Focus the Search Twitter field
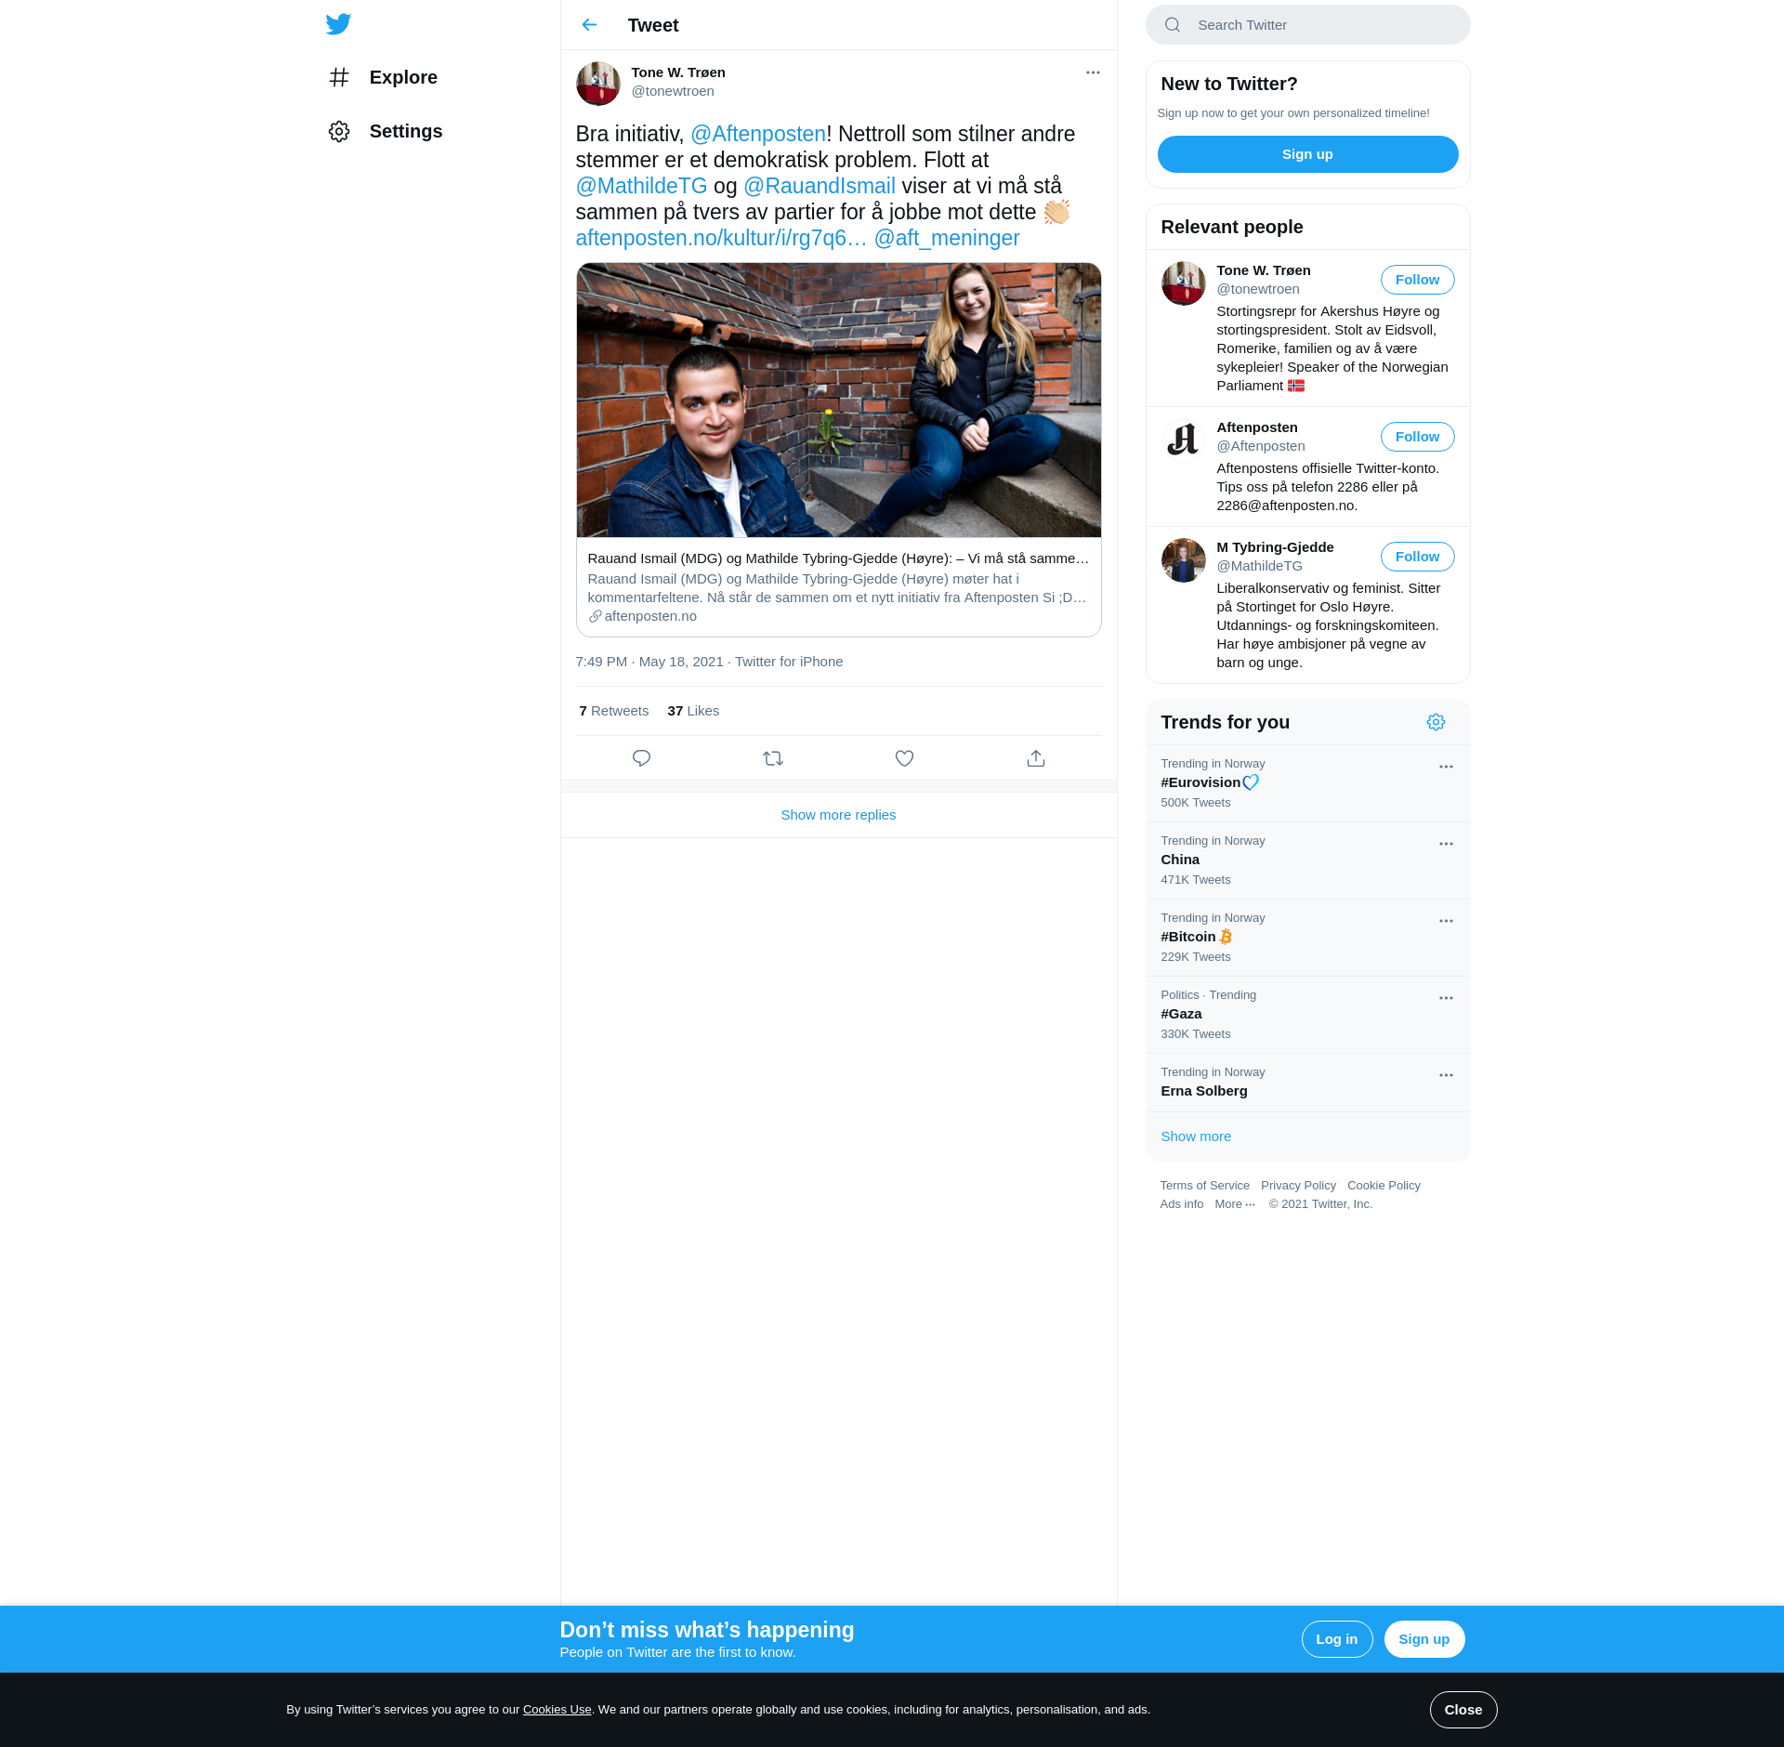1784x1747 pixels. [x=1307, y=25]
